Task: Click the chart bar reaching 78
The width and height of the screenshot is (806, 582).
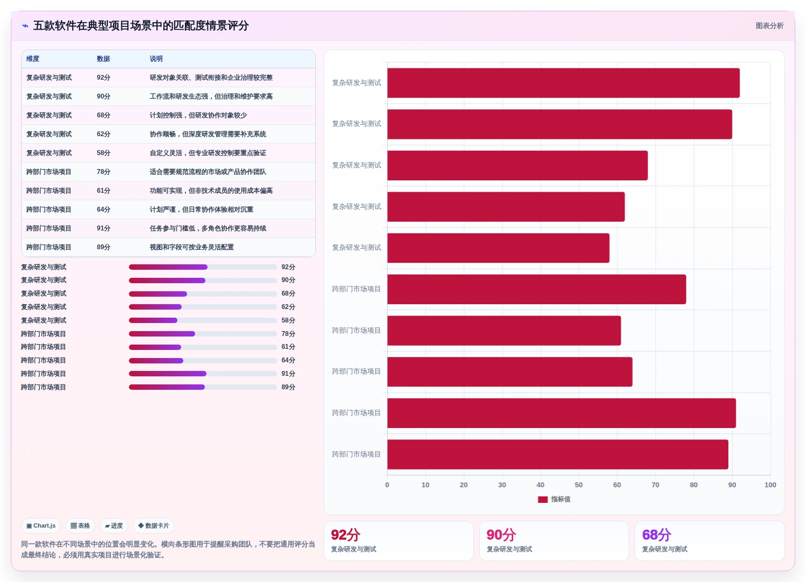Action: point(537,289)
